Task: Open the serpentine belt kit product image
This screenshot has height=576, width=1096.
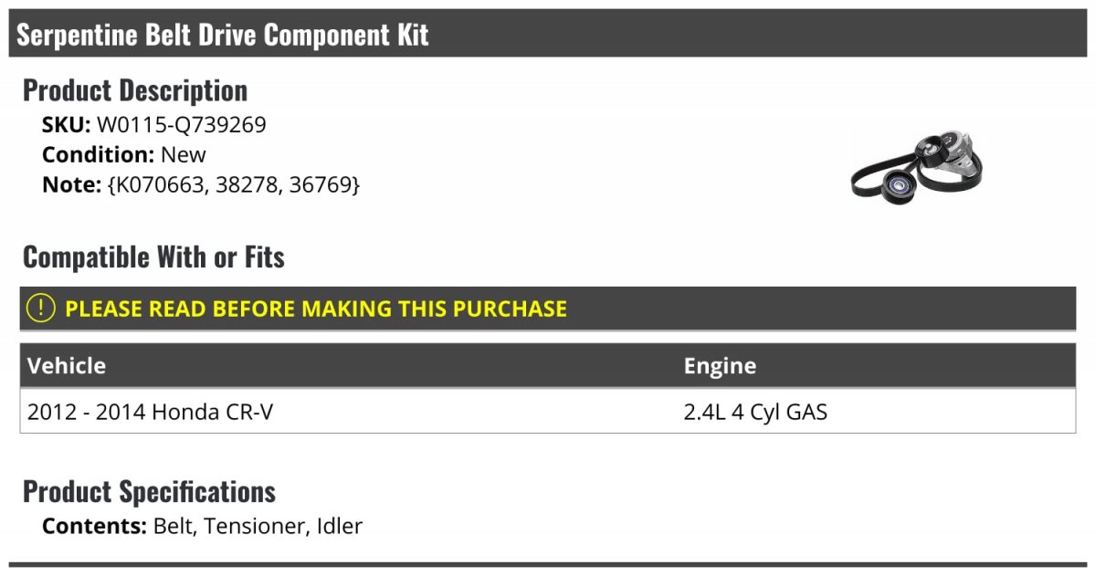Action: click(916, 167)
